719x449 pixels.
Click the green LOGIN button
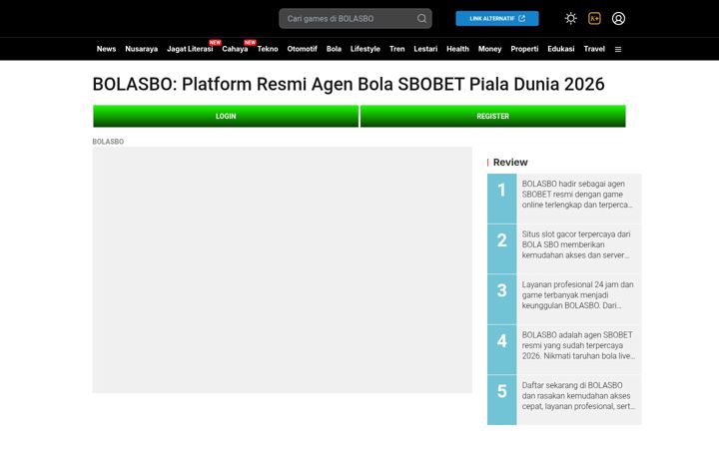(x=226, y=116)
